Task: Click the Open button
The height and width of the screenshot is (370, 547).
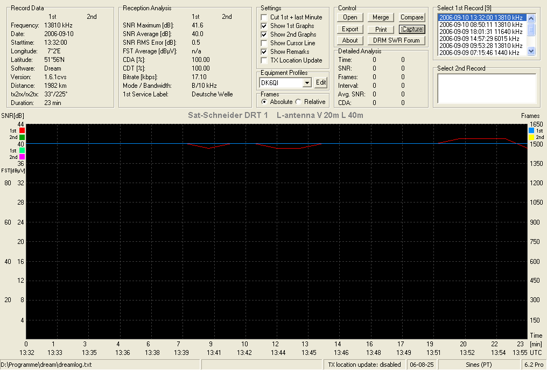Action: coord(350,17)
